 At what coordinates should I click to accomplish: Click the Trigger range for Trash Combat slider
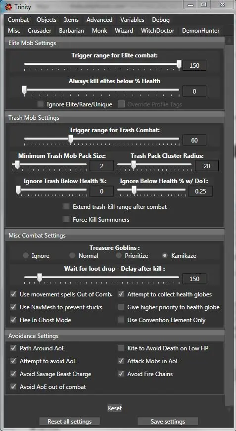click(101, 140)
